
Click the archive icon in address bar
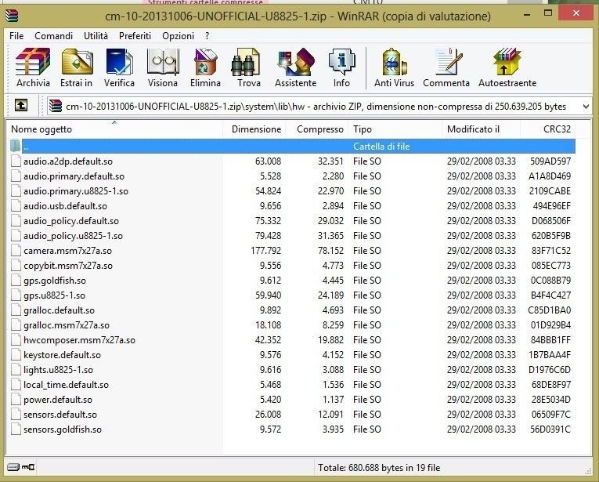coord(56,106)
